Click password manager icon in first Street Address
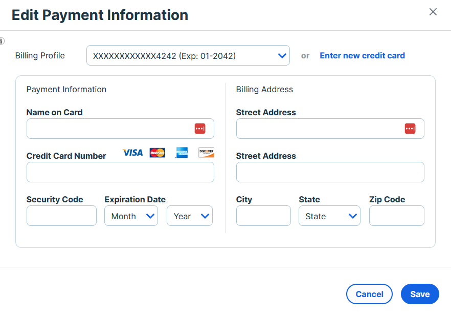The image size is (451, 315). click(410, 129)
